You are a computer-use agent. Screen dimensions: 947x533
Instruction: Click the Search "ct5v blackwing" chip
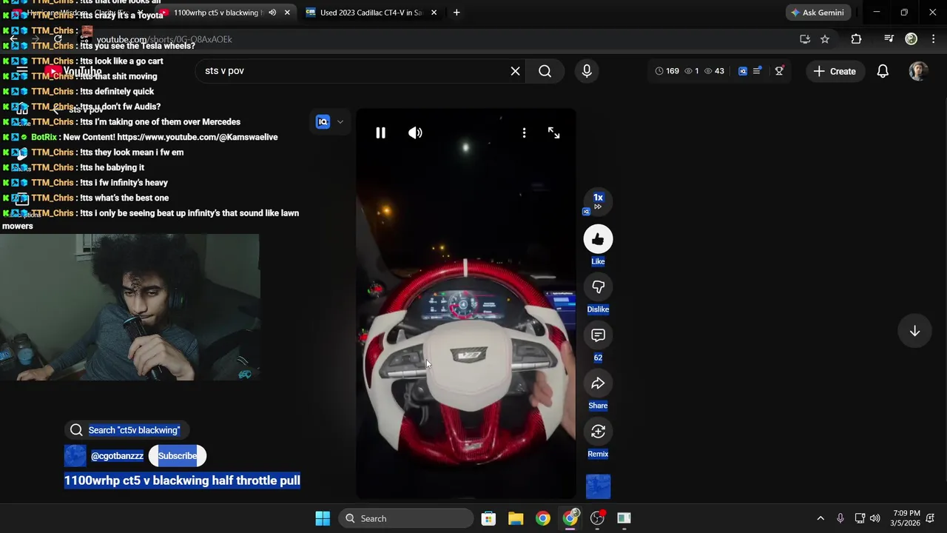(x=127, y=430)
